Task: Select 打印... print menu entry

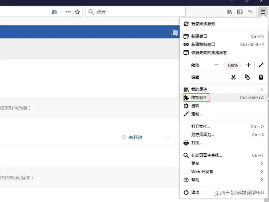Action: pos(223,143)
